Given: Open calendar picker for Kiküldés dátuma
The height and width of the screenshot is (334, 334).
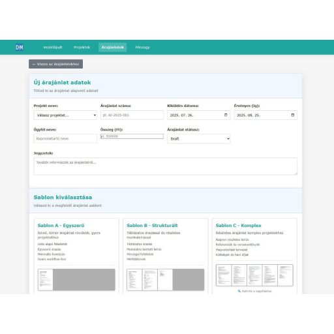Looking at the screenshot, I should [x=226, y=115].
